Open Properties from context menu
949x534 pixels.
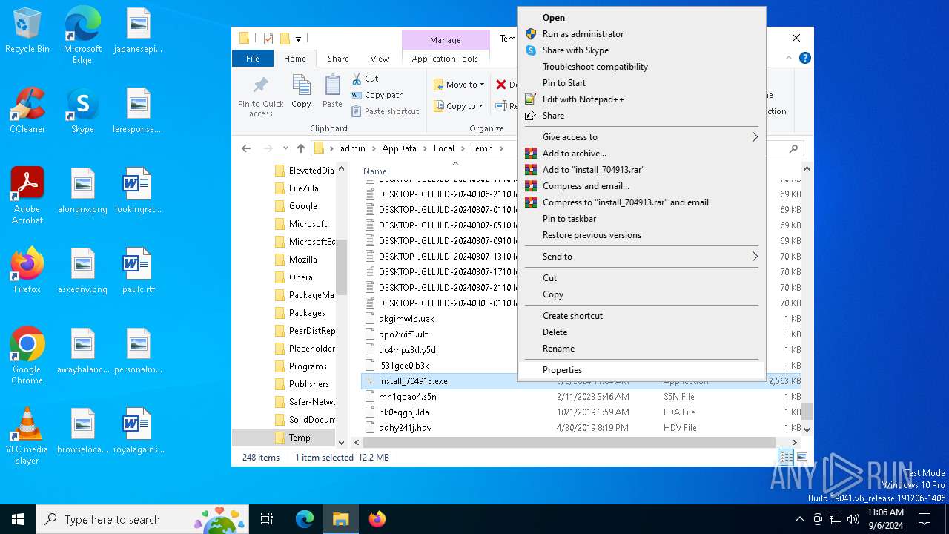[x=641, y=369]
